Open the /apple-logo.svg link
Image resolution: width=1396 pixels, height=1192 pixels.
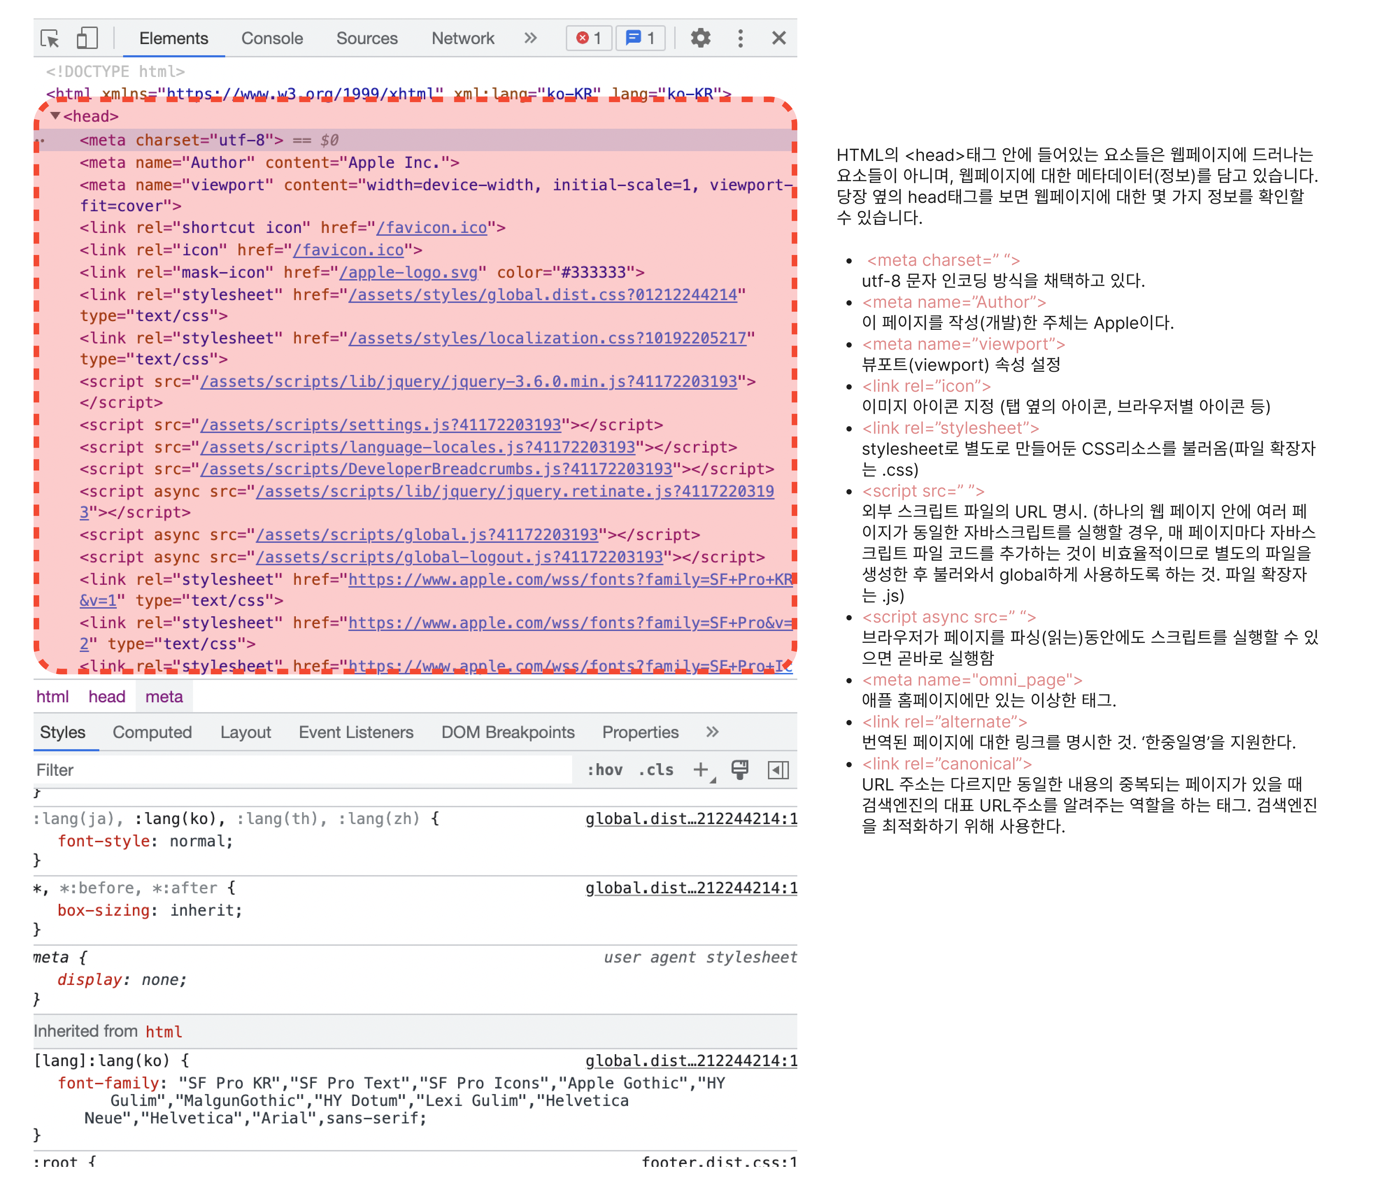pyautogui.click(x=409, y=272)
